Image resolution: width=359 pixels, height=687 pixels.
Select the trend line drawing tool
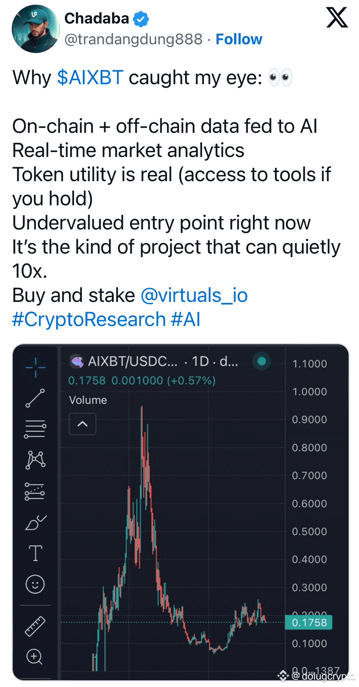(x=35, y=398)
